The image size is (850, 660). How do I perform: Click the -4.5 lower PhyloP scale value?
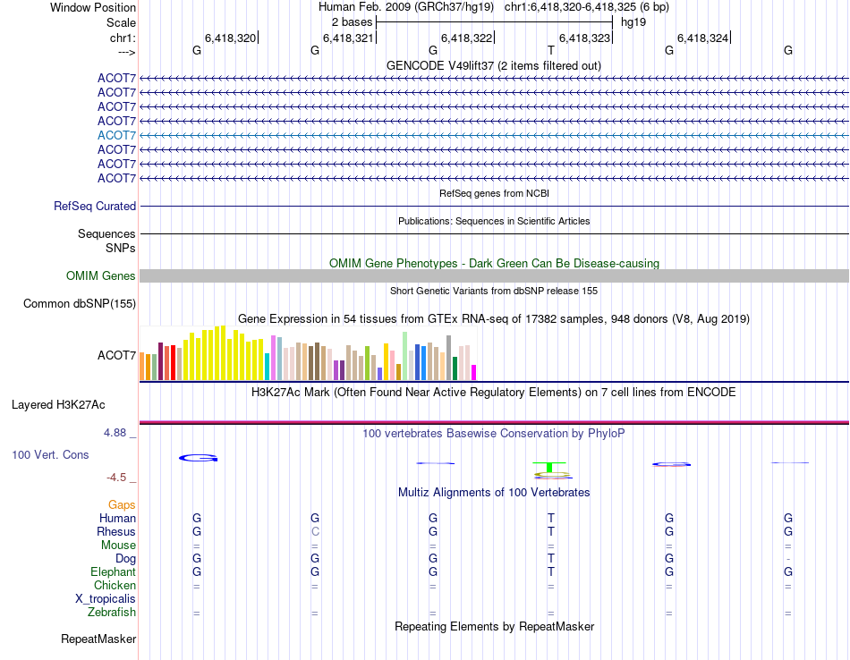click(x=116, y=478)
